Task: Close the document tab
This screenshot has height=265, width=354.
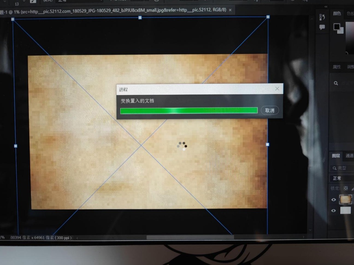Action: [x=230, y=10]
